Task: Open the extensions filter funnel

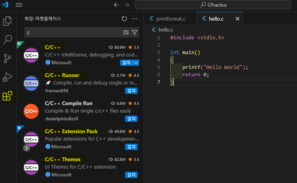Action: 134,33
